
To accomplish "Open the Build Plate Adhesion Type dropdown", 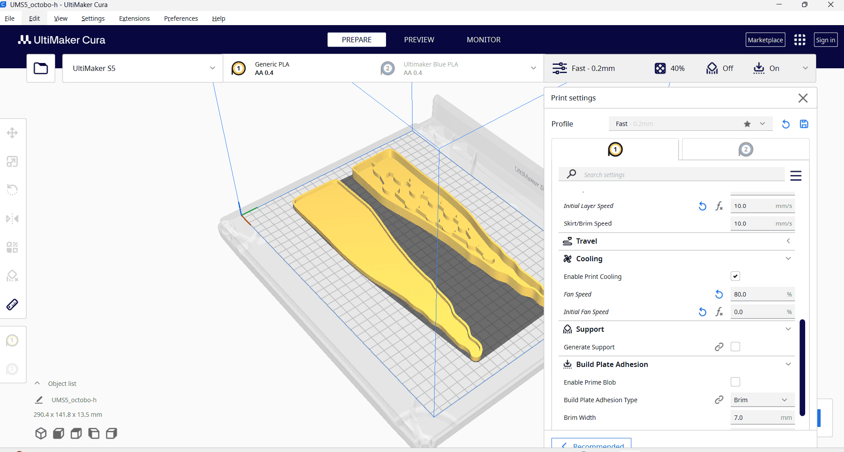I will click(762, 400).
